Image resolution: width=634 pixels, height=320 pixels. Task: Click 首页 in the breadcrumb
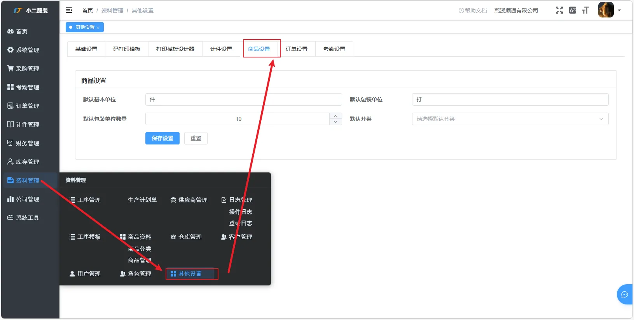[87, 10]
